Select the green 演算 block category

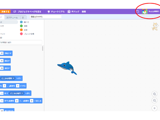24,26
